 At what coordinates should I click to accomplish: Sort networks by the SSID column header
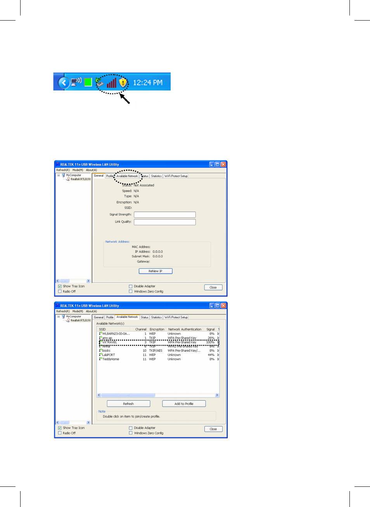pyautogui.click(x=113, y=329)
